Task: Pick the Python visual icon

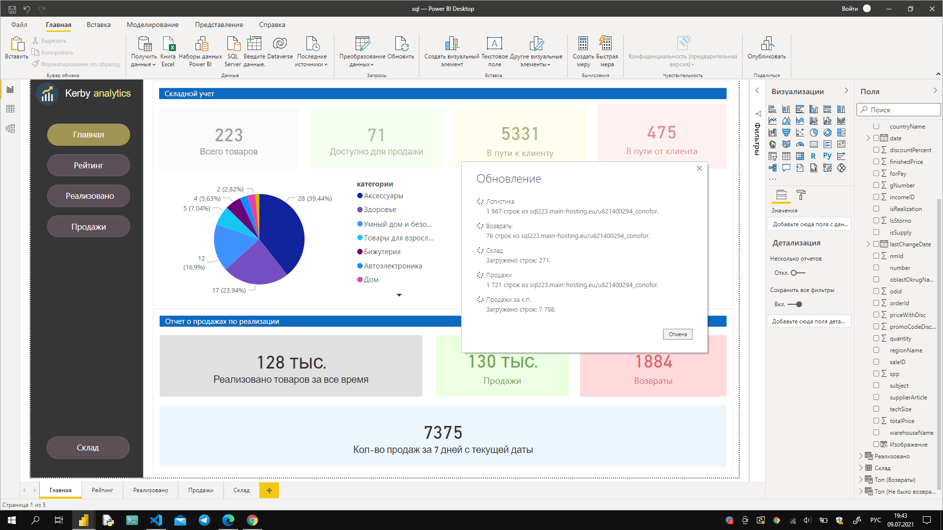Action: pyautogui.click(x=828, y=156)
